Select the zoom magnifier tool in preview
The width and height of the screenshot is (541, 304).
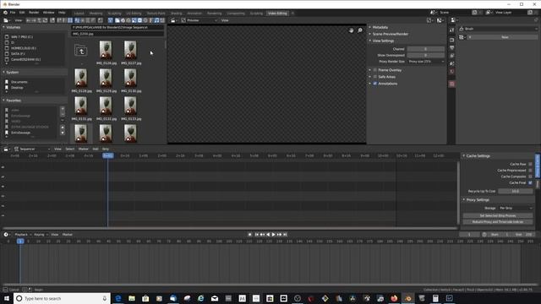(360, 30)
